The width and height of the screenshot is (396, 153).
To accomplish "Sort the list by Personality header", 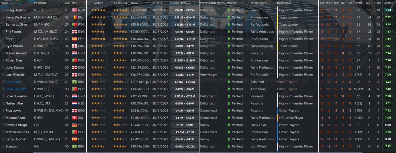I will [259, 3].
